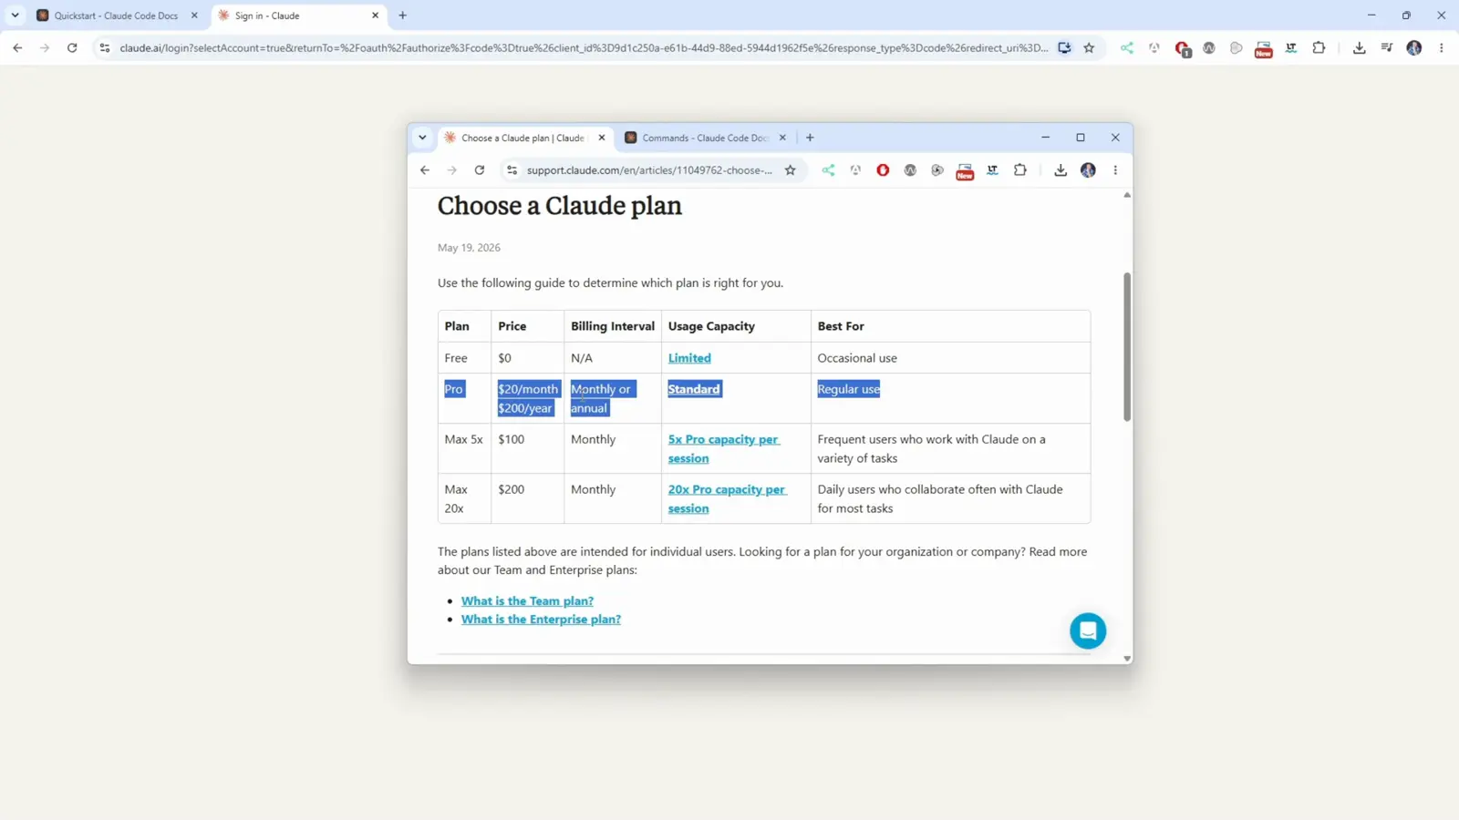Viewport: 1459px width, 820px height.
Task: Close the Choose a Claude plan tab
Action: pyautogui.click(x=602, y=138)
